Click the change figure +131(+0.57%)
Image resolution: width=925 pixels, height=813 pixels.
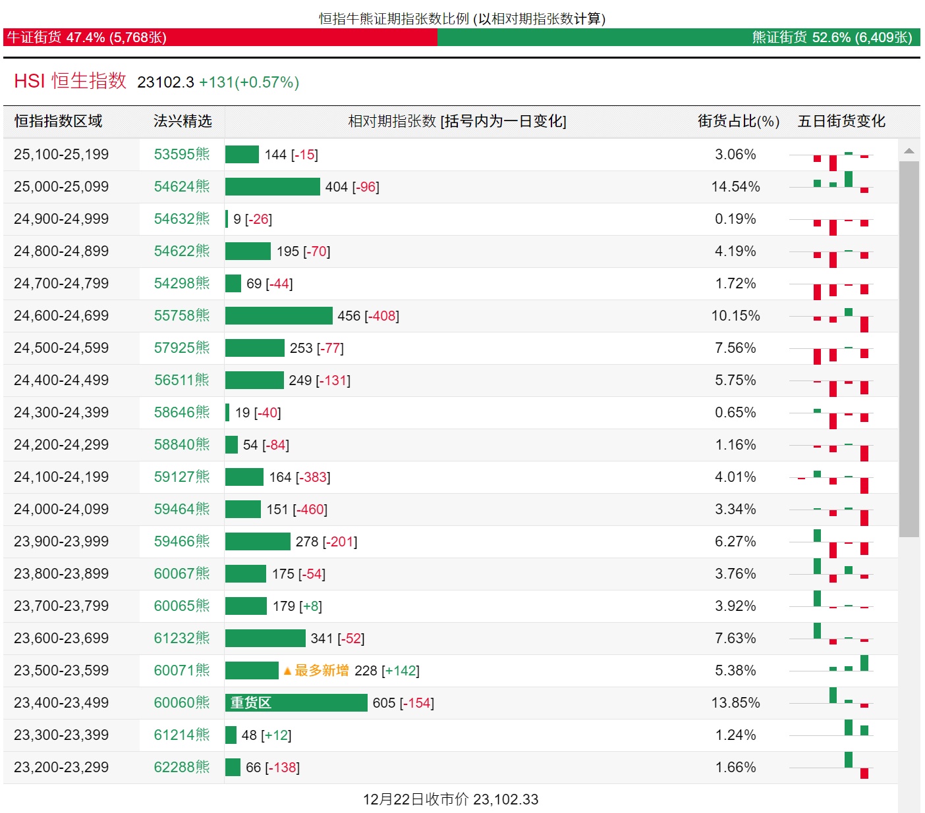point(249,82)
